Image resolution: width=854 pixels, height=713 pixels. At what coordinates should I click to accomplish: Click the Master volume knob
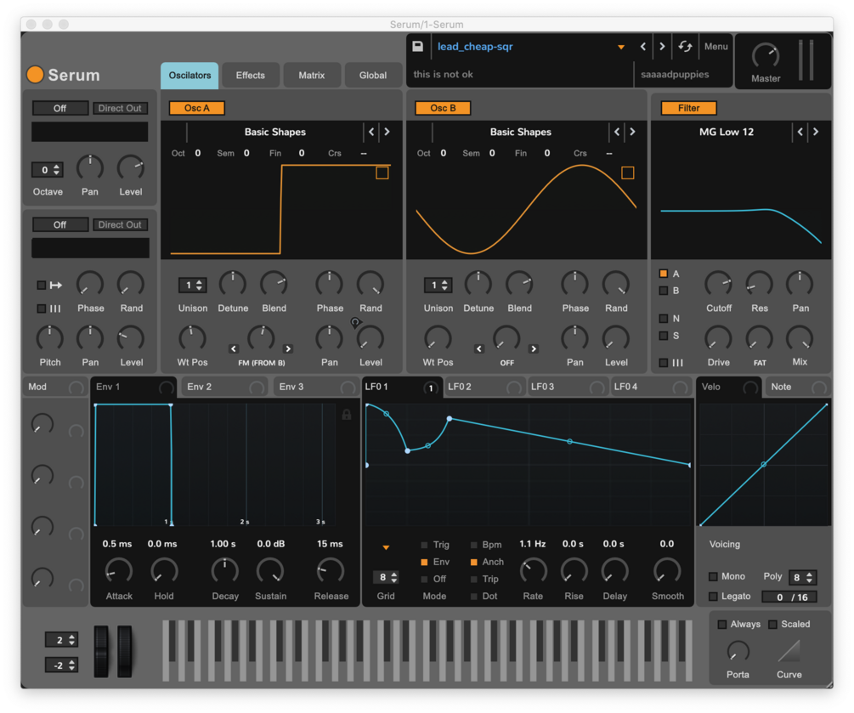(x=766, y=56)
